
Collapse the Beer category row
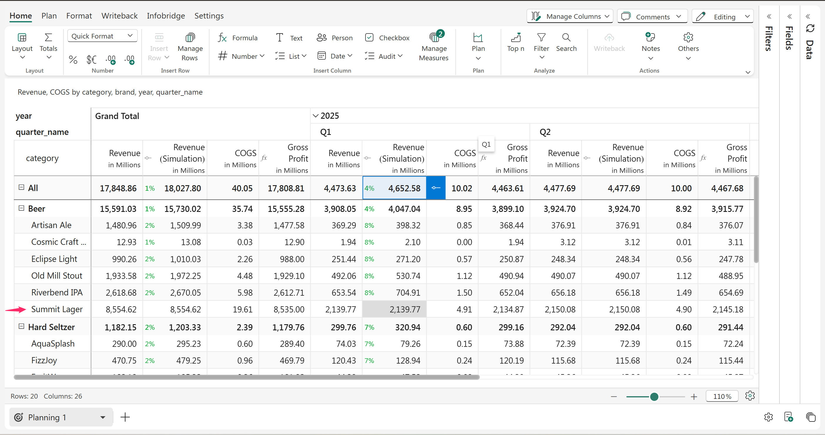click(x=21, y=208)
